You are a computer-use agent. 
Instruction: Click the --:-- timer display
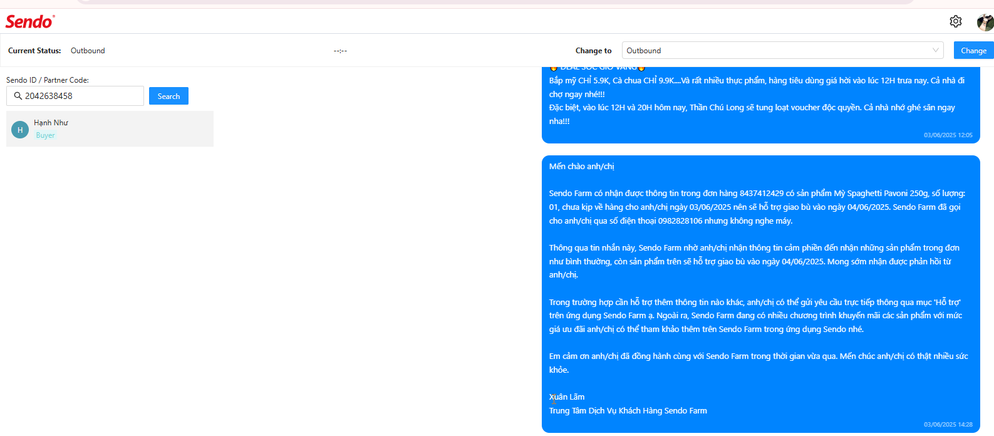[340, 51]
